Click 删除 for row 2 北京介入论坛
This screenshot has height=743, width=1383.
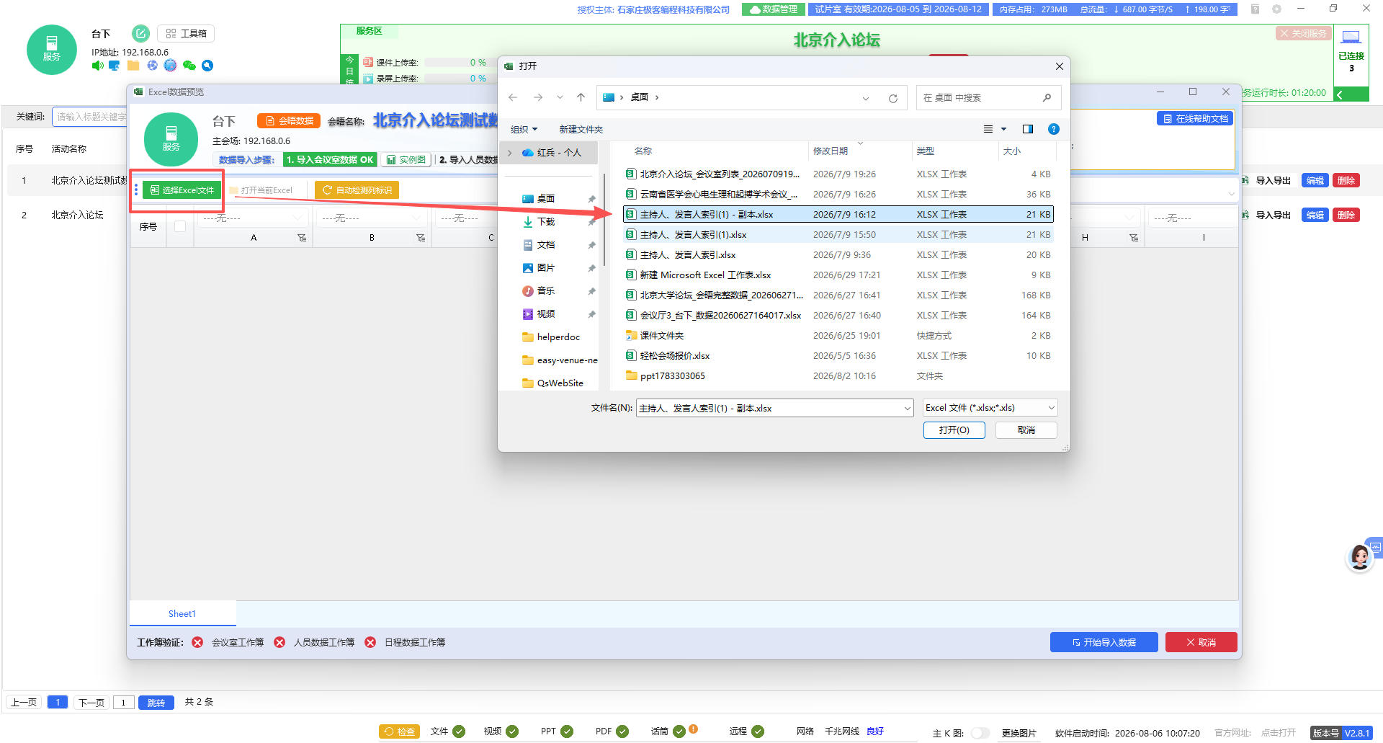(1346, 215)
